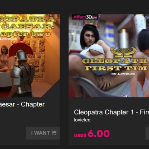
Task: Click the 'by Lovielee' text on cover
Action: coord(123,74)
